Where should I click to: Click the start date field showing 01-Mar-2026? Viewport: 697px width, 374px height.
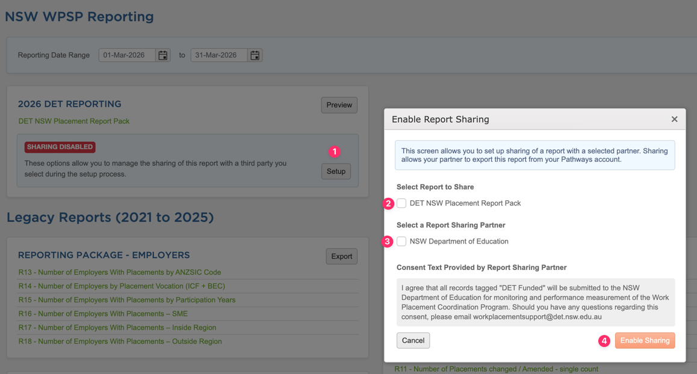coord(127,55)
